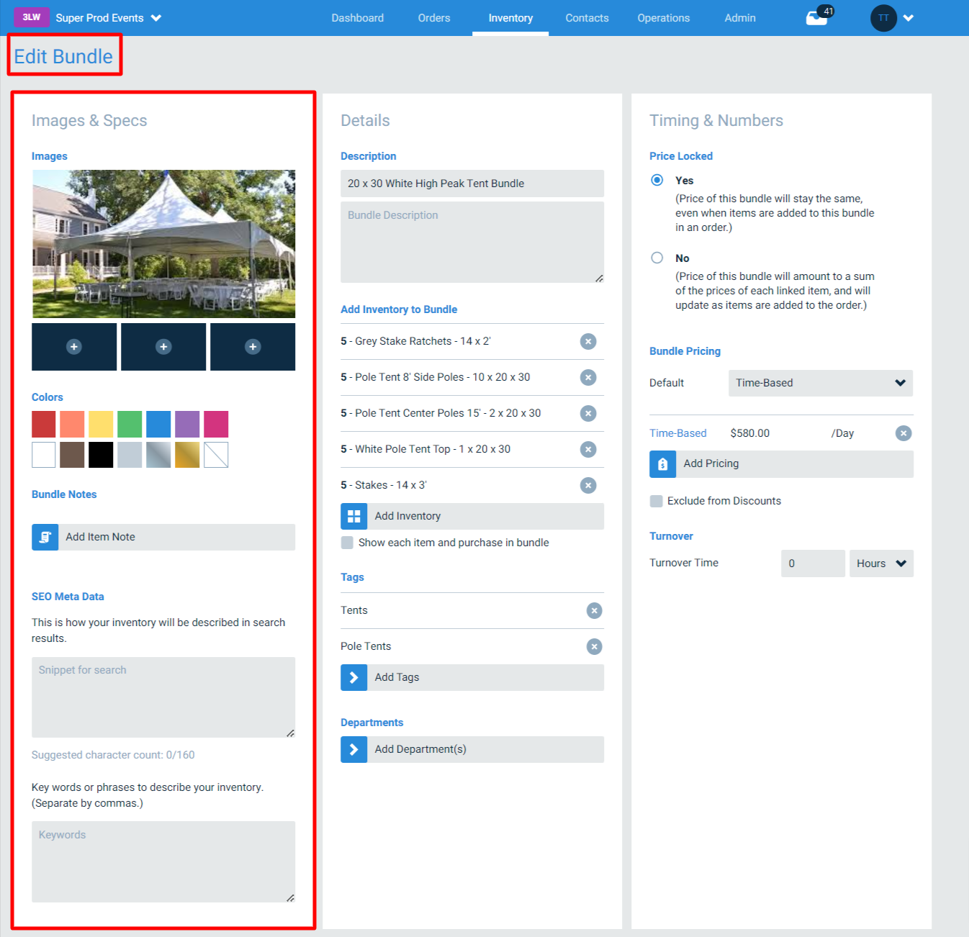Viewport: 969px width, 937px height.
Task: Click the Bundle Description text area
Action: pos(472,243)
